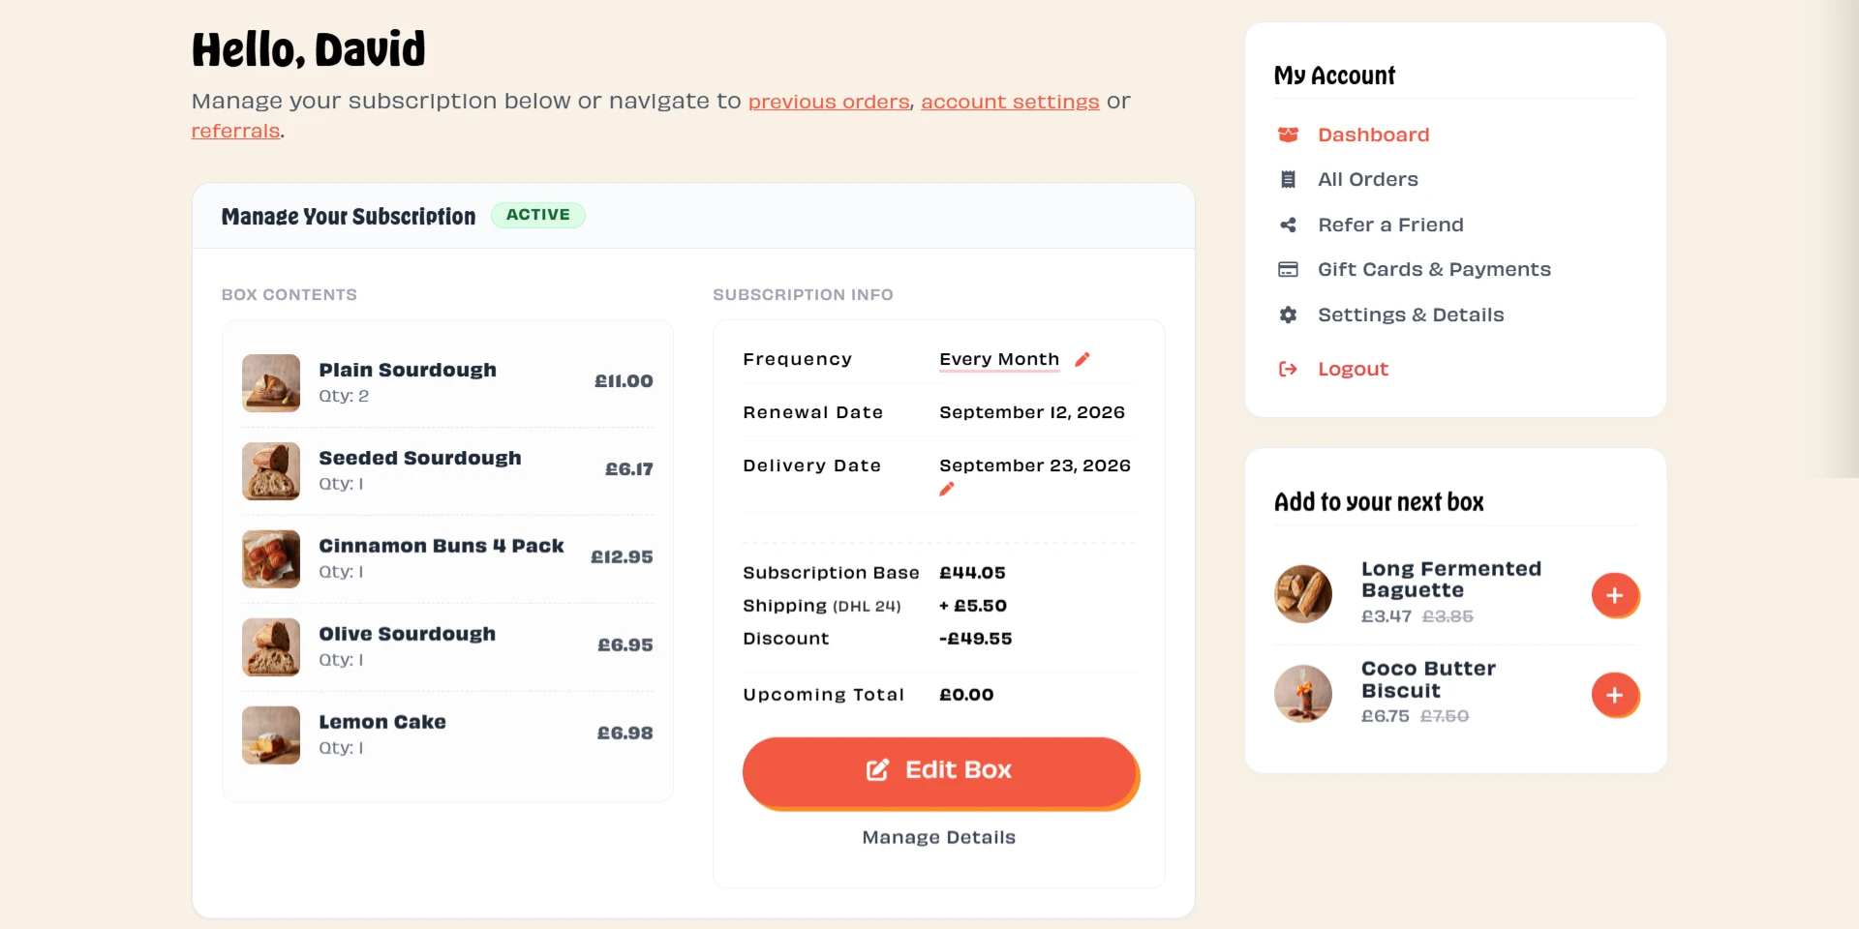The width and height of the screenshot is (1859, 929).
Task: Add Long Fermented Baguette with plus button
Action: pos(1615,595)
